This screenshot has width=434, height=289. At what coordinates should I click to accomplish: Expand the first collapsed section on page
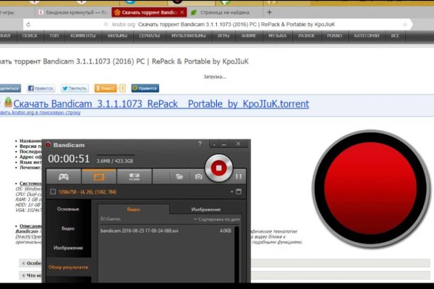click(x=24, y=263)
